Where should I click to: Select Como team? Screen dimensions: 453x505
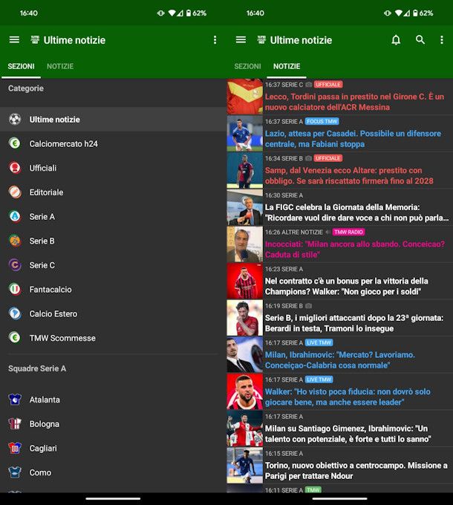click(114, 472)
